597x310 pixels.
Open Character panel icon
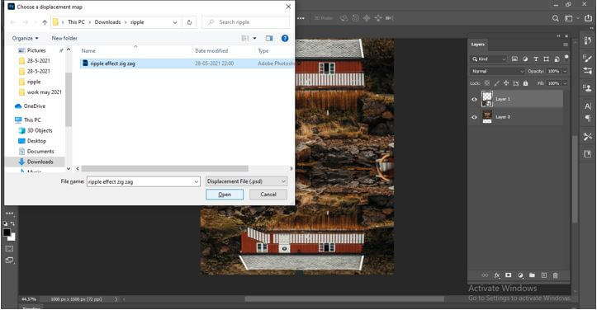coord(587,106)
